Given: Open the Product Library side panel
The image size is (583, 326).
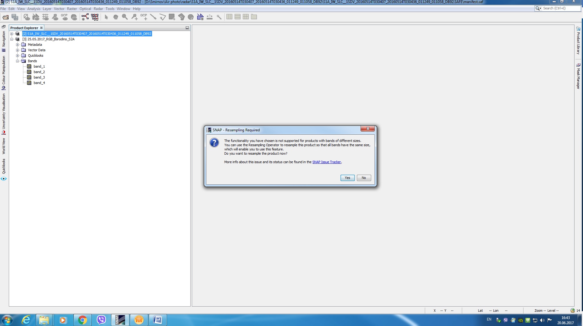Looking at the screenshot, I should 578,41.
